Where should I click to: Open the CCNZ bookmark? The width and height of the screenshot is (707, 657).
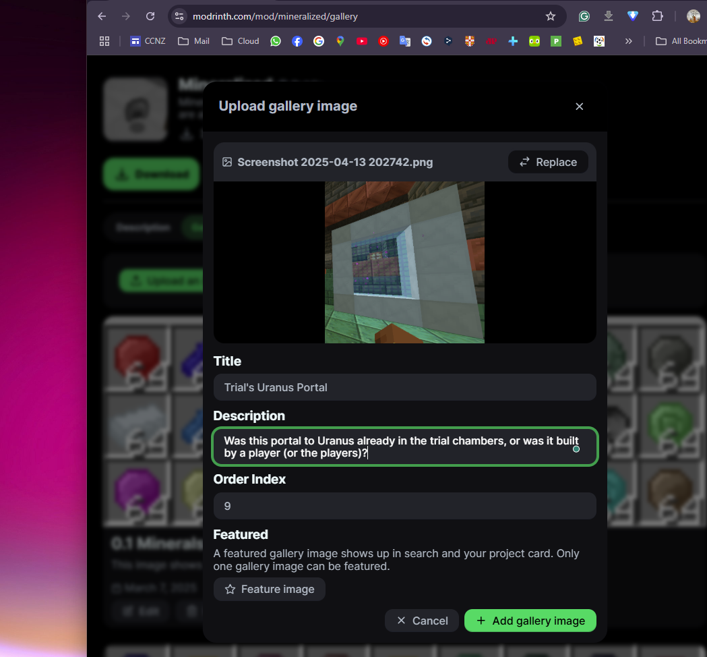pos(148,41)
